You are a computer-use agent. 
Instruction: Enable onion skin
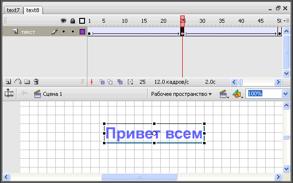(102, 82)
